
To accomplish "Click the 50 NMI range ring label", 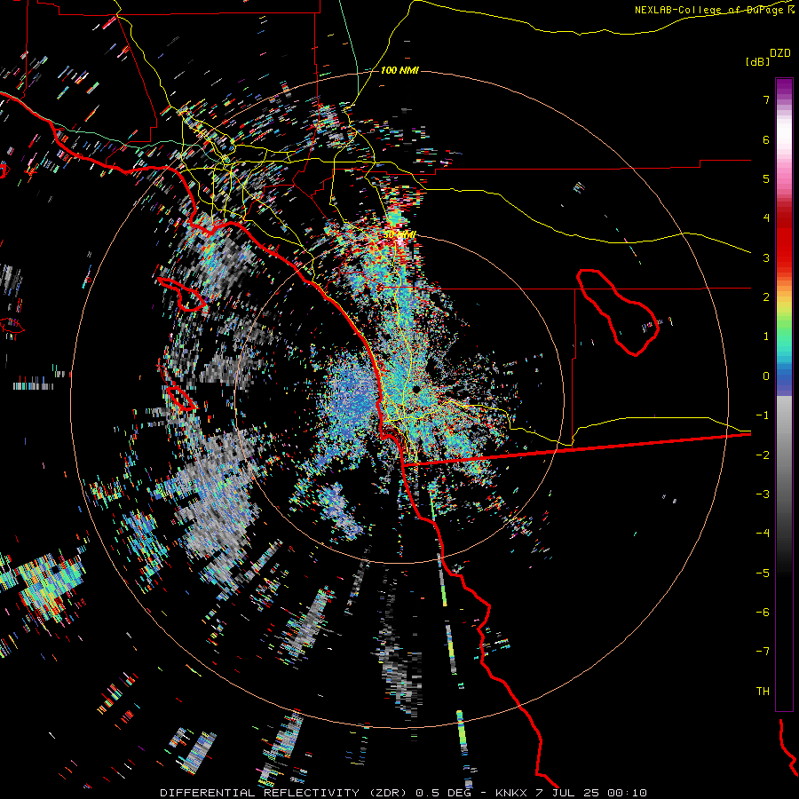I will click(399, 235).
